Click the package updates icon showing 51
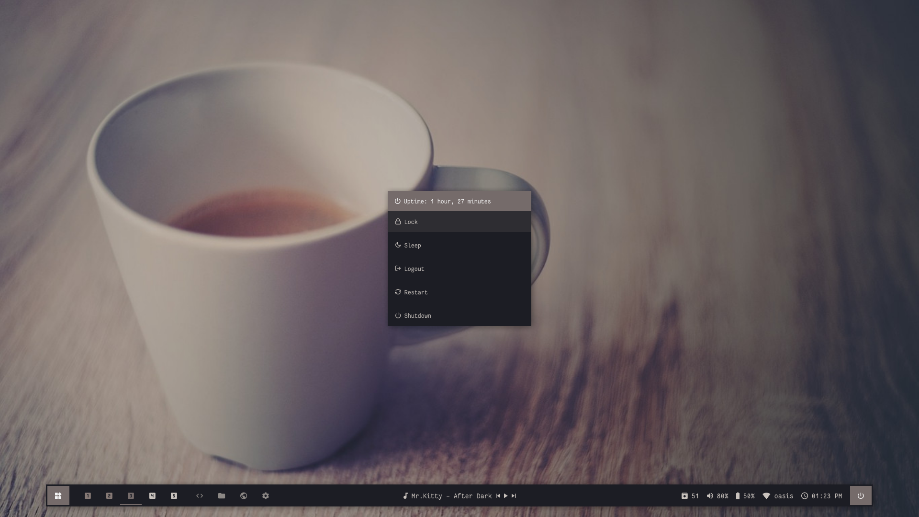The width and height of the screenshot is (919, 517). [x=685, y=496]
